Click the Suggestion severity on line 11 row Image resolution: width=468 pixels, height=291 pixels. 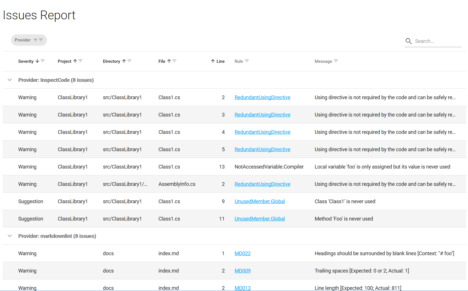31,219
